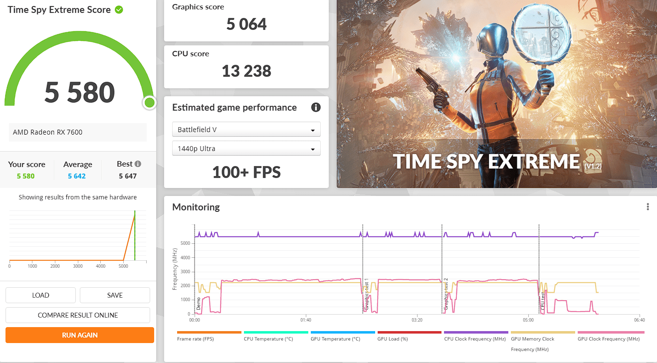Click the TIME SPY EXTREME banner title
657x363 pixels.
(x=486, y=162)
